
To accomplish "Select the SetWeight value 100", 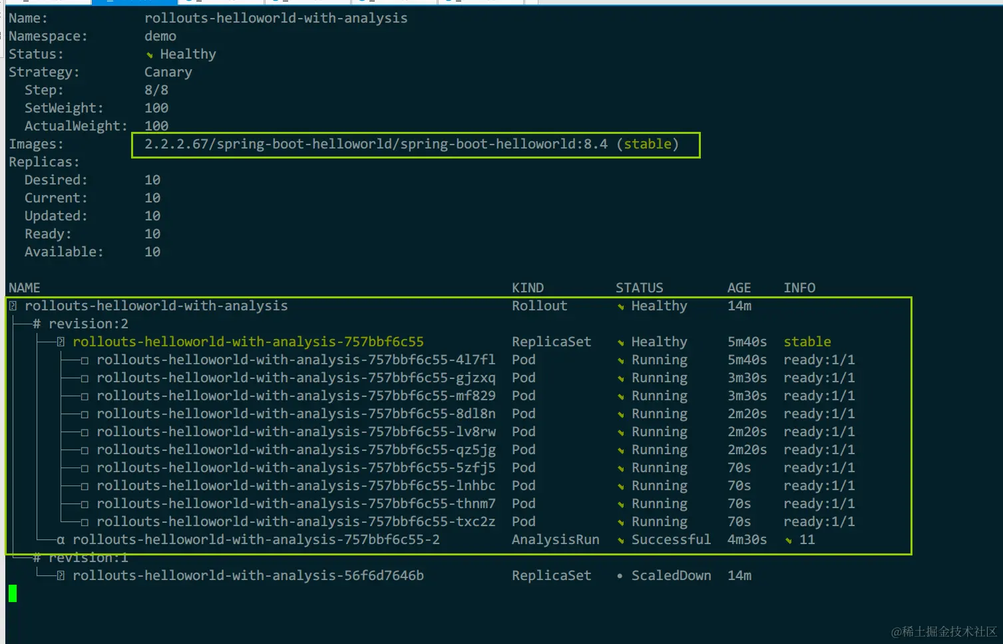I will 156,108.
